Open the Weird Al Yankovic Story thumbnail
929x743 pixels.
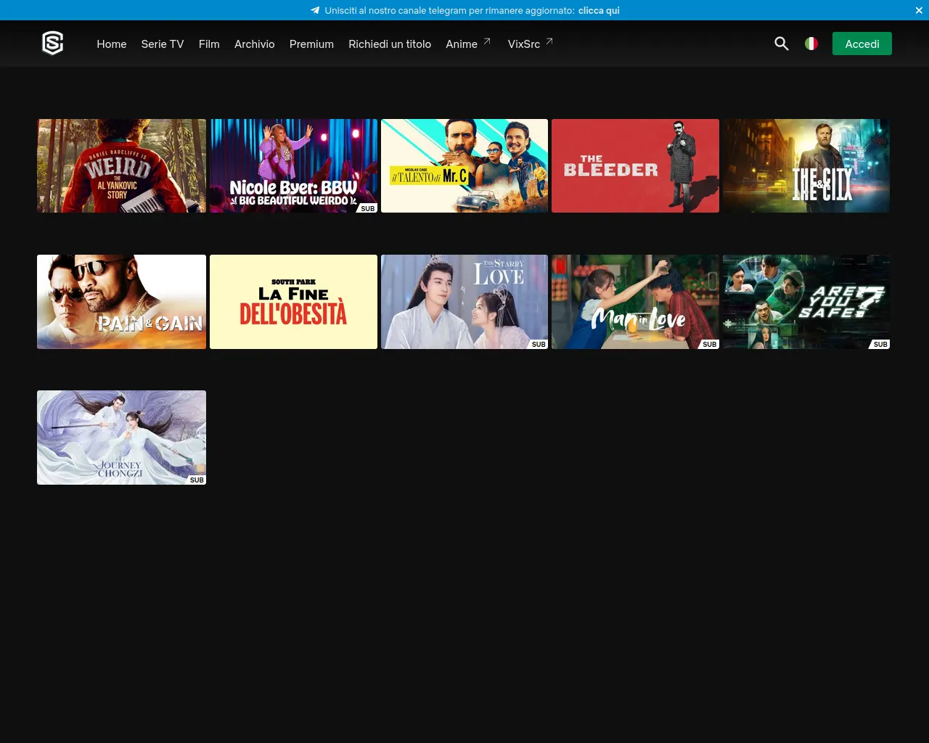coord(121,165)
